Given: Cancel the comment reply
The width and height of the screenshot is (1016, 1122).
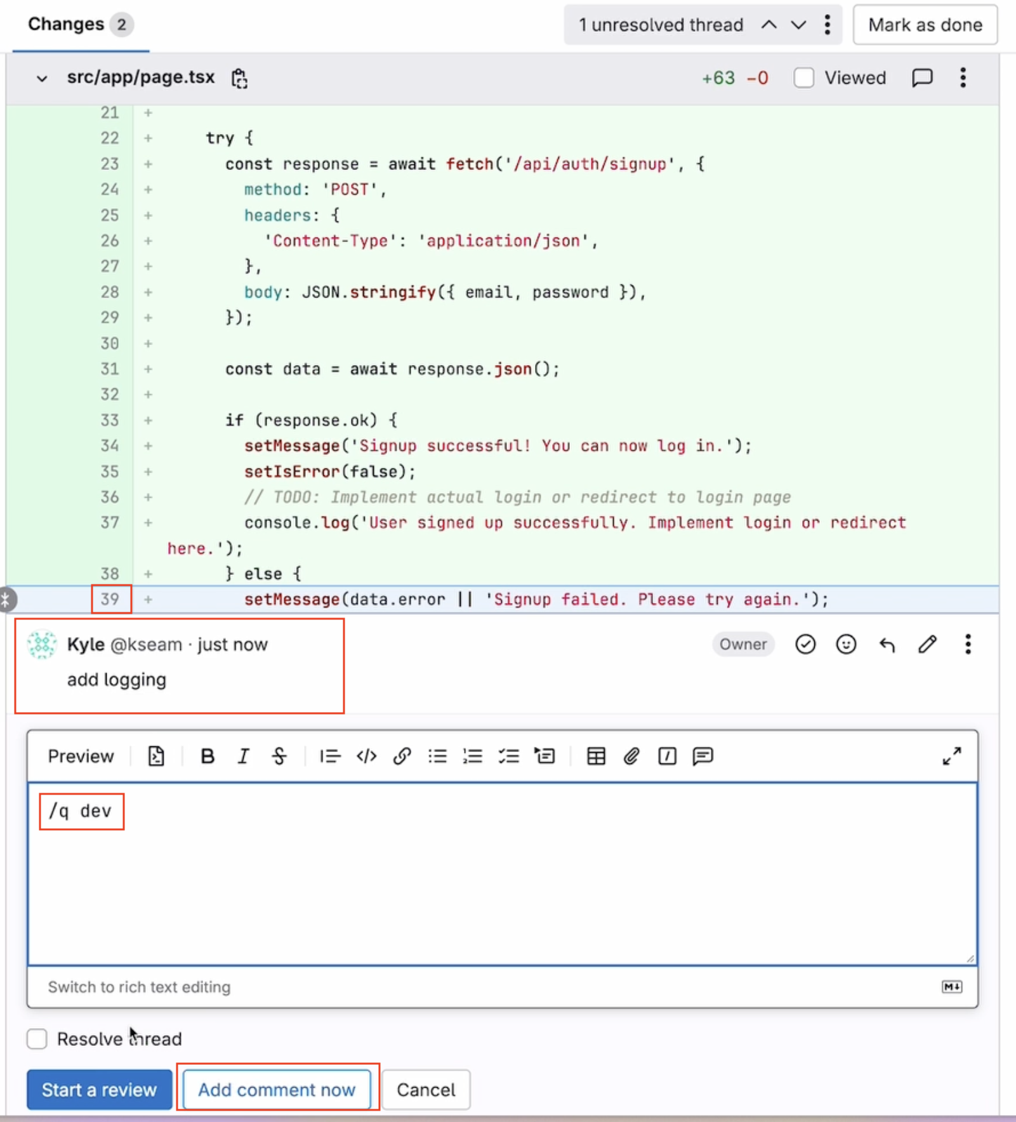Looking at the screenshot, I should [x=426, y=1090].
